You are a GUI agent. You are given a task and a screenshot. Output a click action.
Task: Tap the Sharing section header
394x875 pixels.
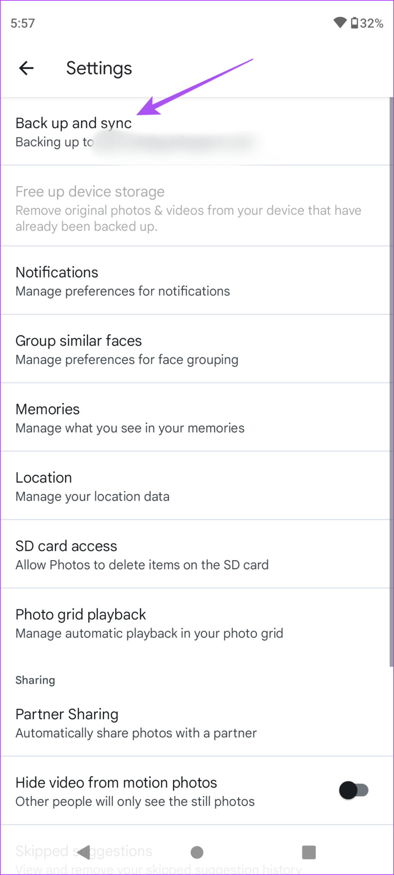pyautogui.click(x=35, y=680)
